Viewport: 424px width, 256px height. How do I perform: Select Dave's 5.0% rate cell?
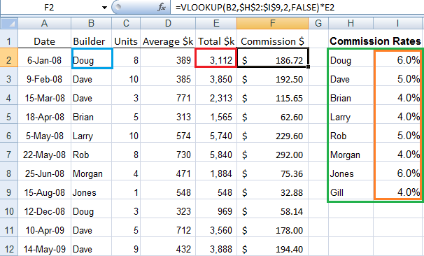398,76
